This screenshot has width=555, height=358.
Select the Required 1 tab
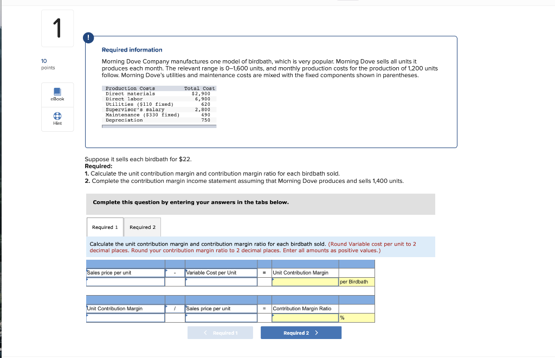pos(105,227)
